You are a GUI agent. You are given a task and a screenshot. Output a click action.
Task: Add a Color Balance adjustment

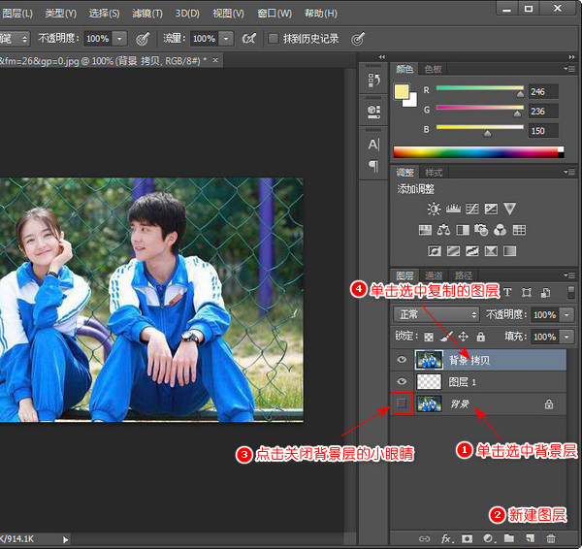point(443,230)
